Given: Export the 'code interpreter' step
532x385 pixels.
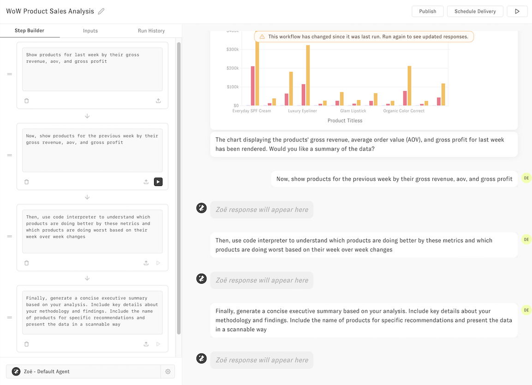Looking at the screenshot, I should [x=146, y=263].
